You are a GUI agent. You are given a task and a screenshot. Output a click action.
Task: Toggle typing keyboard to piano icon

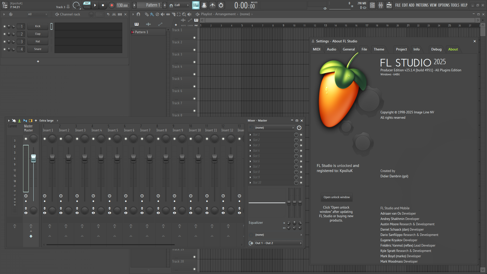tap(196, 5)
